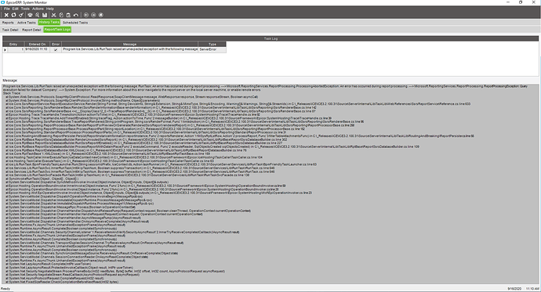Viewport: 541px width, 292px height.
Task: Click the 11:10 AM time in status bar
Action: (532, 289)
